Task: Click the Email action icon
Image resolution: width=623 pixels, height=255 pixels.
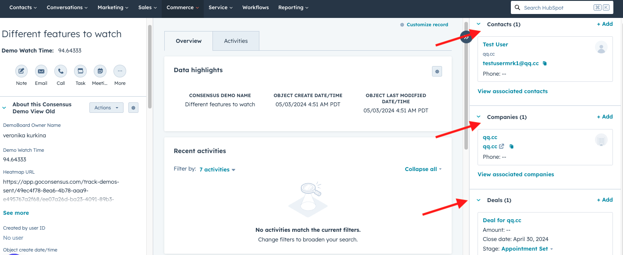Action: point(41,71)
